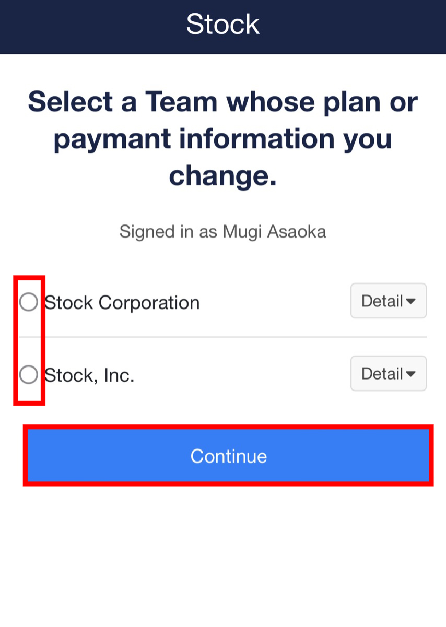Screen dimensions: 446x627
Task: Click the name "Mugi Asaoka"
Action: 274,231
